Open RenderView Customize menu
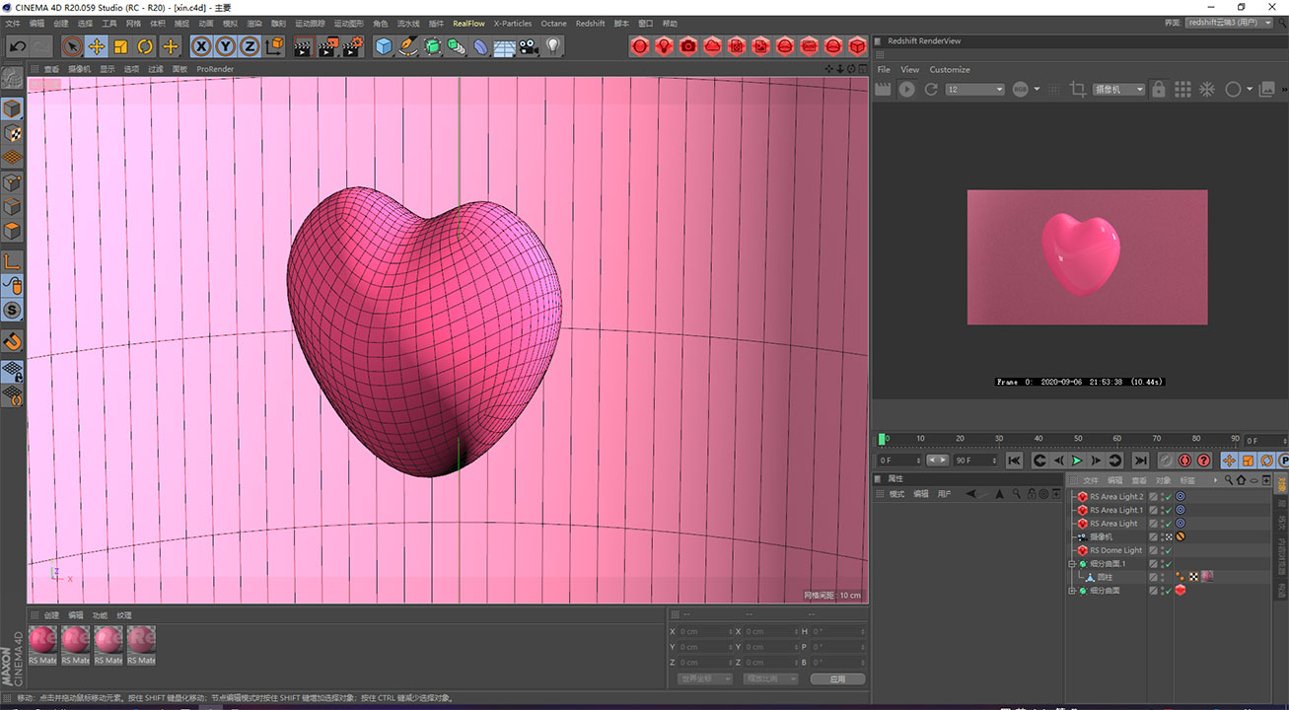This screenshot has width=1289, height=710. pyautogui.click(x=950, y=70)
